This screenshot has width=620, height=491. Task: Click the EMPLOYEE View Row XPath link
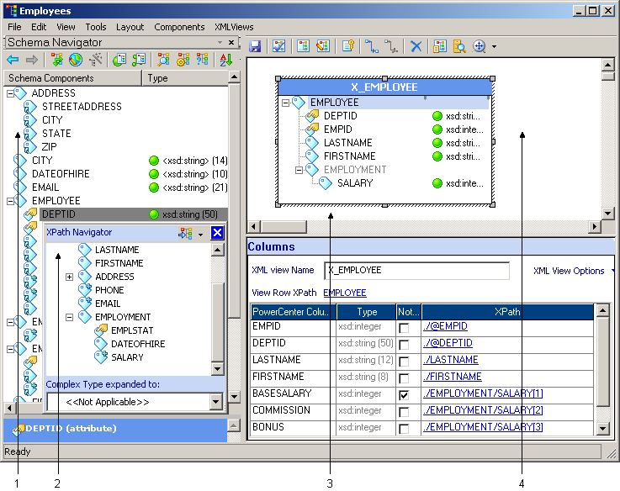[x=344, y=293]
